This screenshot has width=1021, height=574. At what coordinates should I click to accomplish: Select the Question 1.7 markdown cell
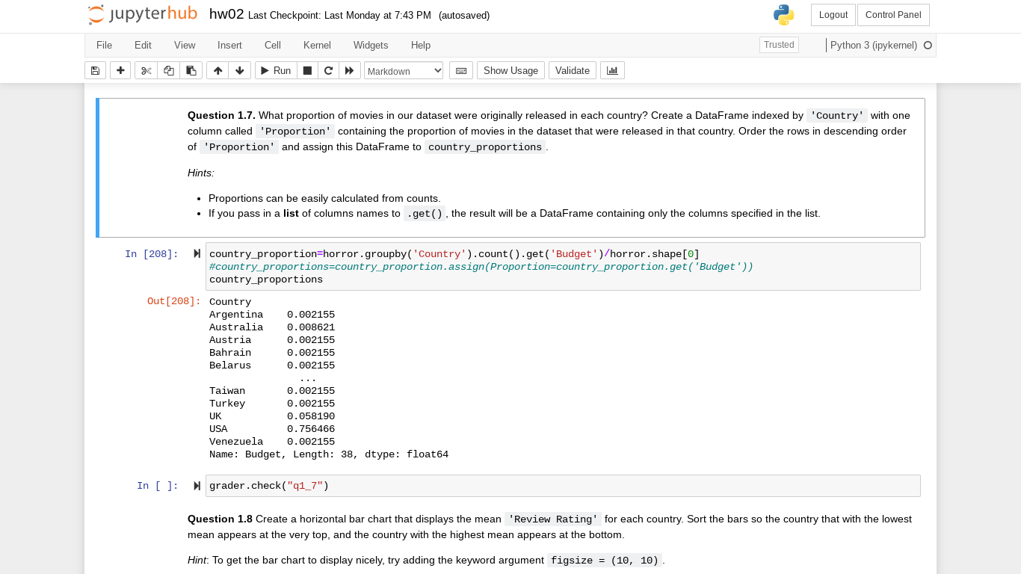click(x=510, y=168)
